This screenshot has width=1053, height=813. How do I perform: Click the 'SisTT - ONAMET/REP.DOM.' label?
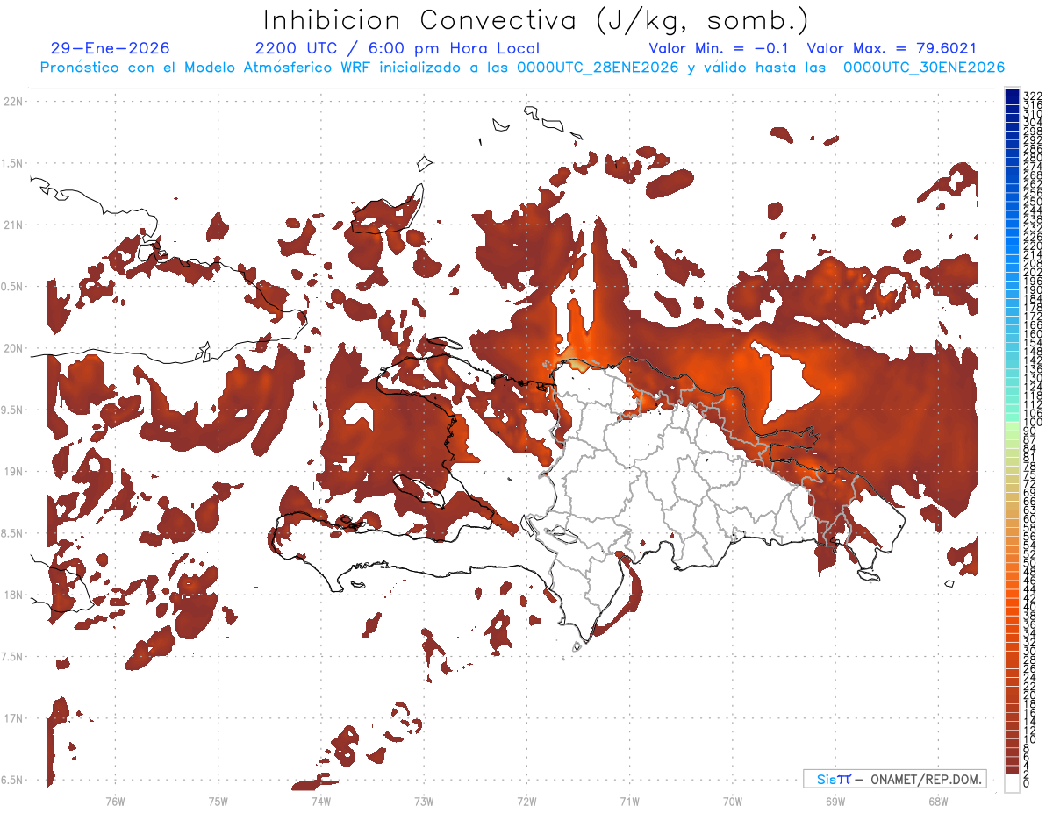(x=895, y=779)
